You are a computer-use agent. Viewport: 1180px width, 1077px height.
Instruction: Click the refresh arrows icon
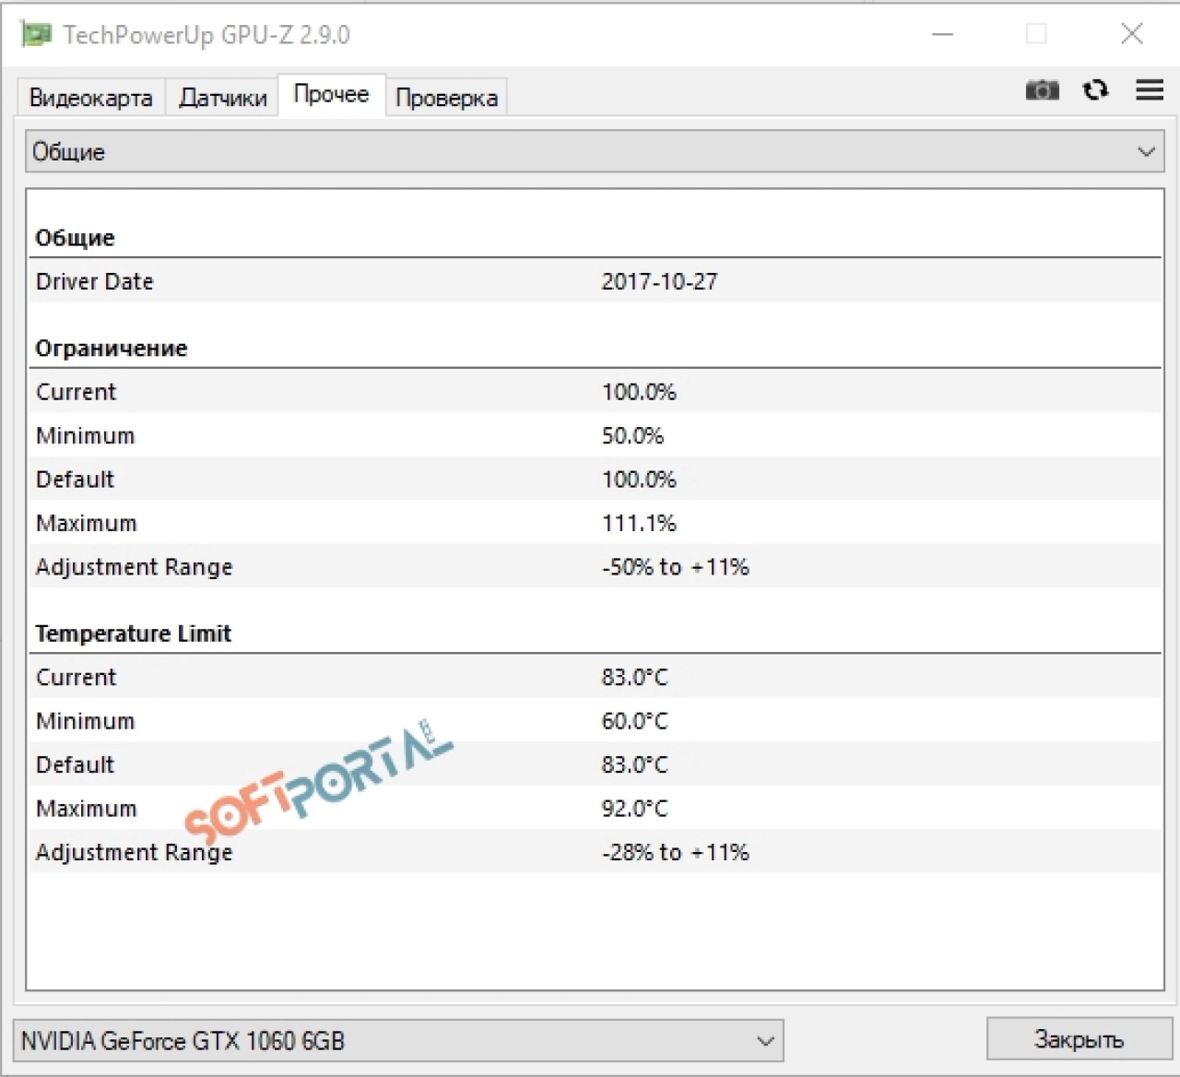click(x=1096, y=90)
